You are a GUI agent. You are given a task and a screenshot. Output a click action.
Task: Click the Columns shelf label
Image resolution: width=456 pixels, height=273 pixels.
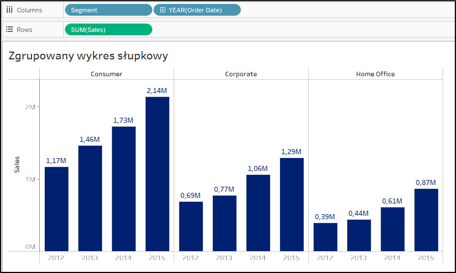[x=29, y=10]
